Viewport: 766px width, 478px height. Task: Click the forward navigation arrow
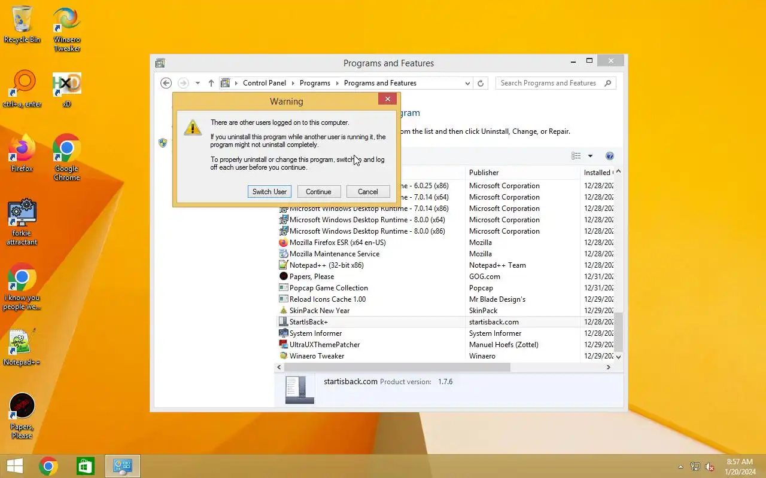coord(183,83)
